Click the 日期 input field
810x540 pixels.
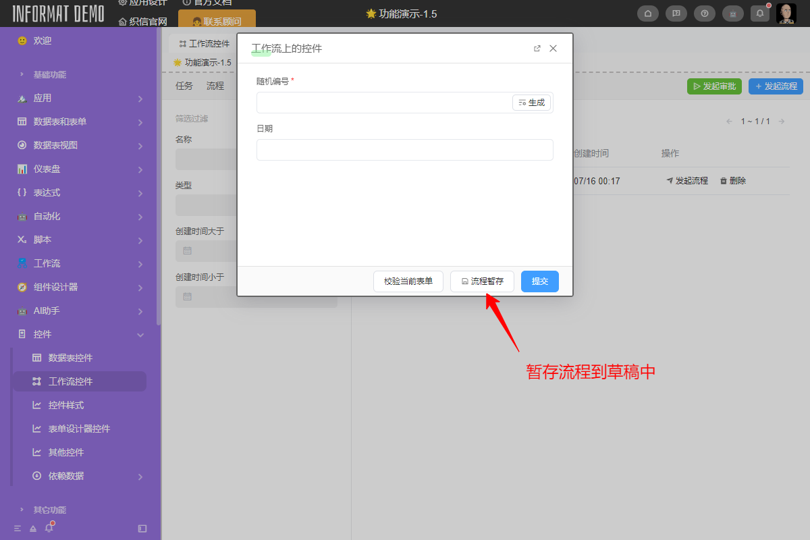[404, 150]
